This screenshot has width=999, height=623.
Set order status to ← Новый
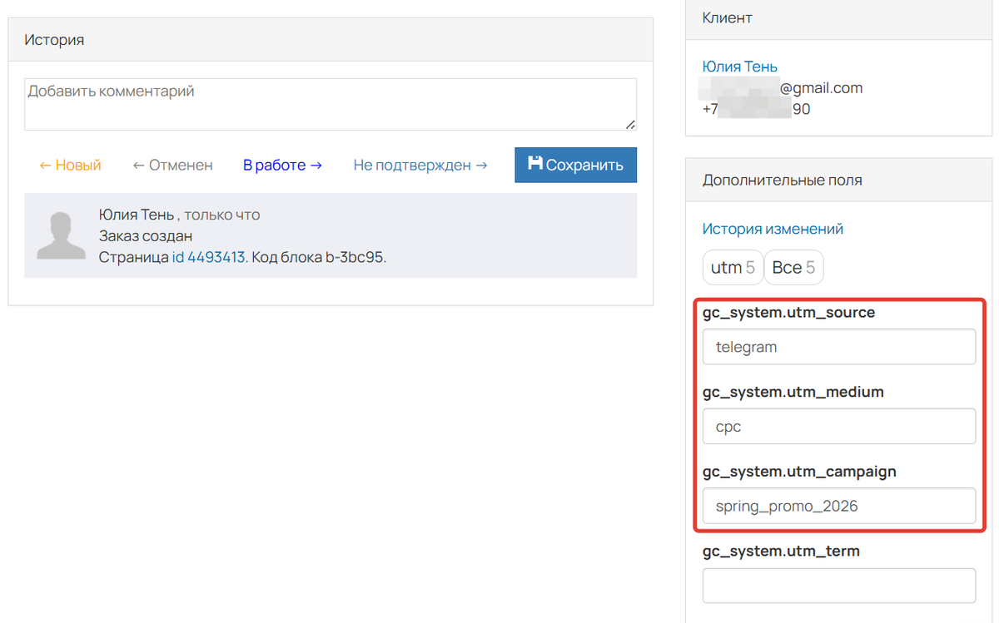tap(70, 166)
